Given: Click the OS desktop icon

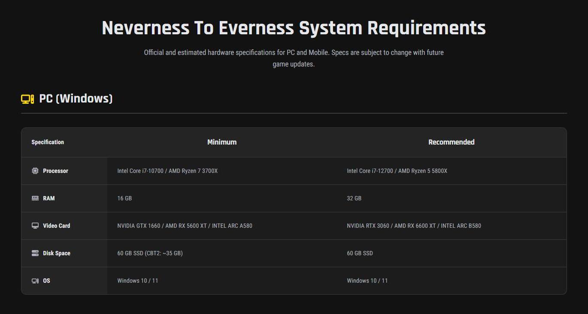Looking at the screenshot, I should [35, 281].
